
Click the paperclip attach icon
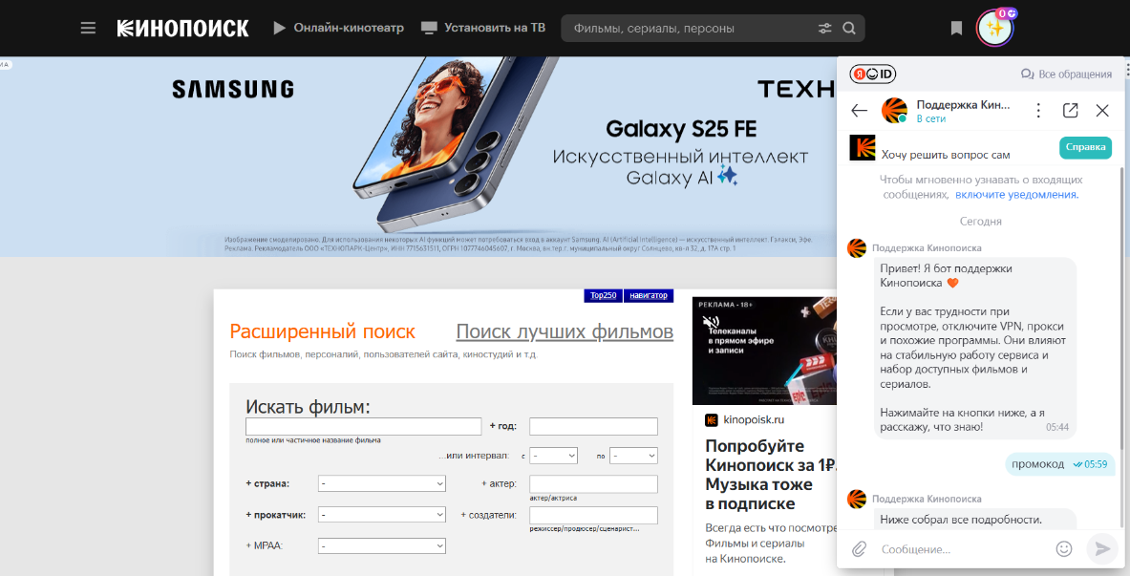tap(859, 549)
